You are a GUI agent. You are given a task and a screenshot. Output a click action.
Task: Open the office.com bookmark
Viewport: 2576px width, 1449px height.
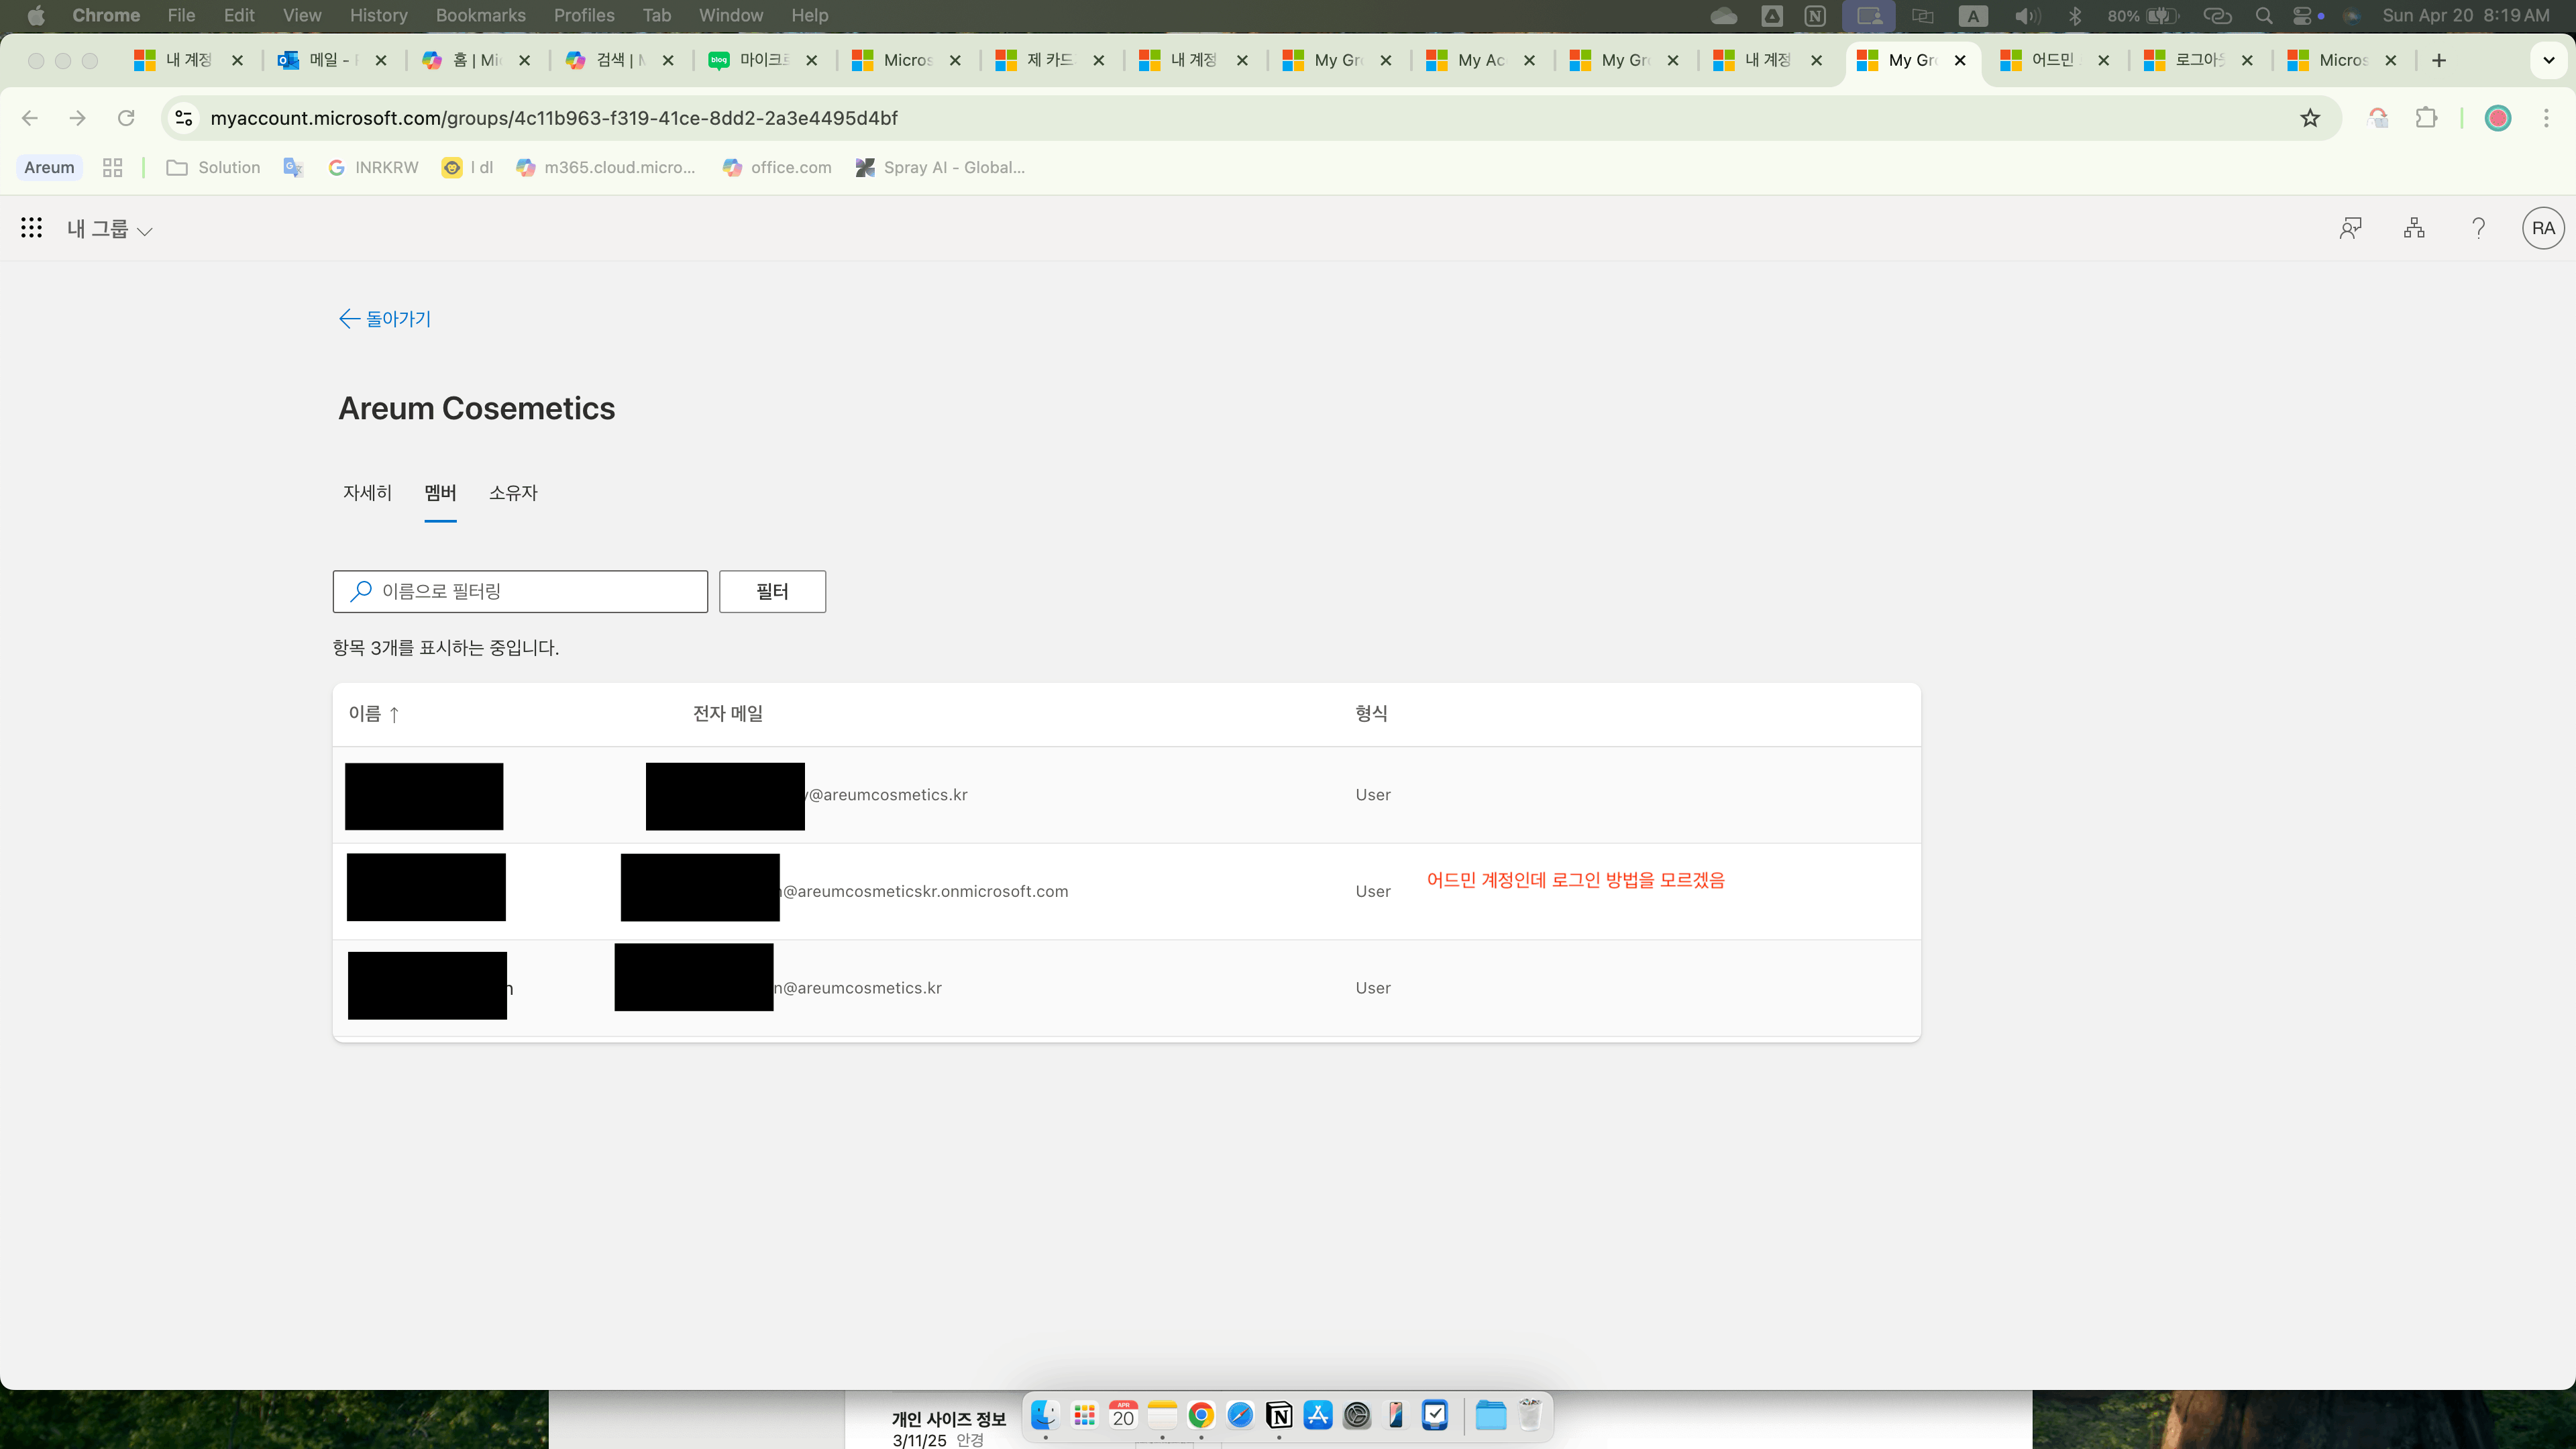(x=777, y=168)
